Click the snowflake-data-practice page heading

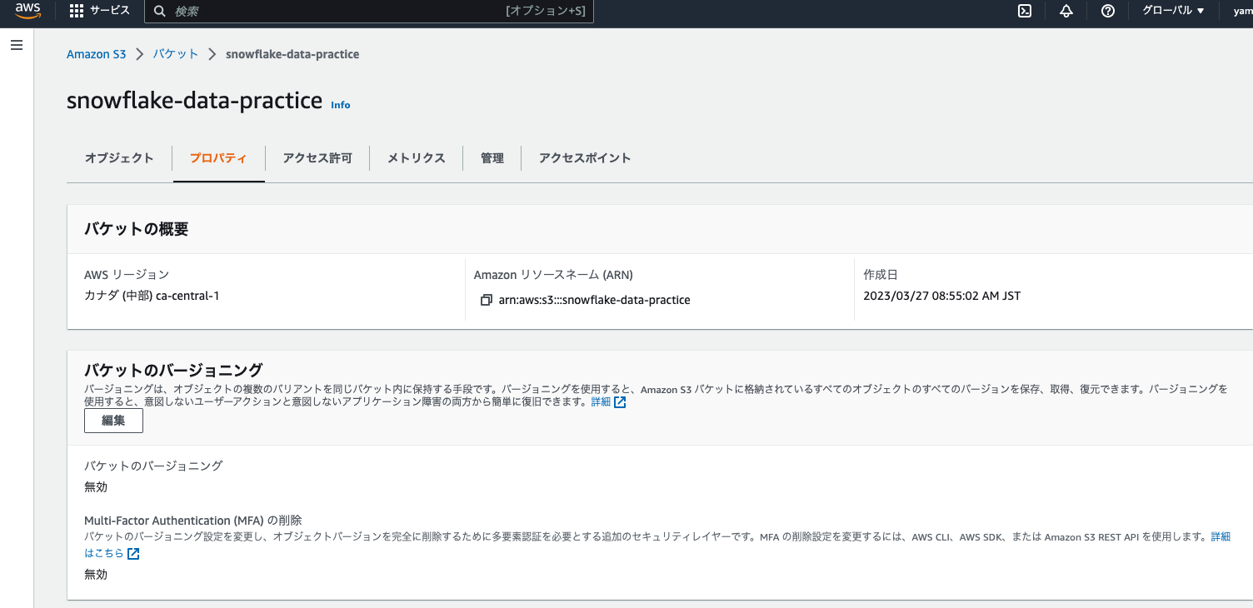point(194,101)
